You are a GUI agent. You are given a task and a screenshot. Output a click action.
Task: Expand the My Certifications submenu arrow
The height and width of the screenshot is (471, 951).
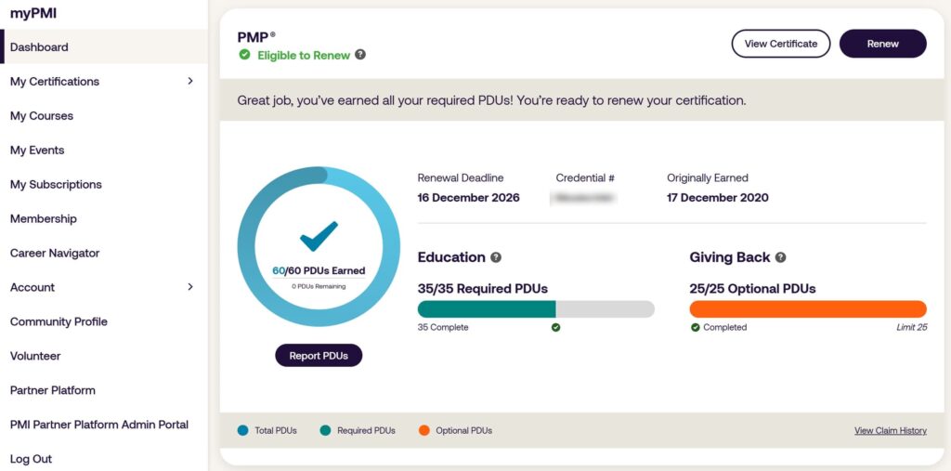[x=190, y=81]
